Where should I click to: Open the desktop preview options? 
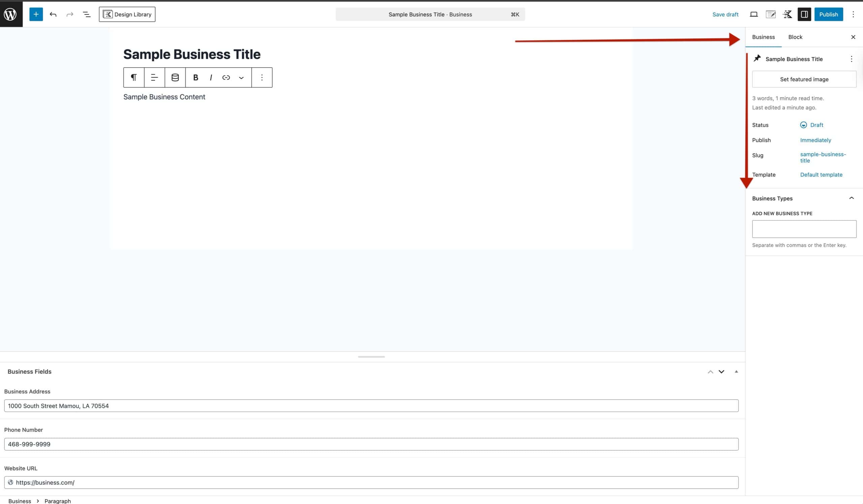pos(754,14)
